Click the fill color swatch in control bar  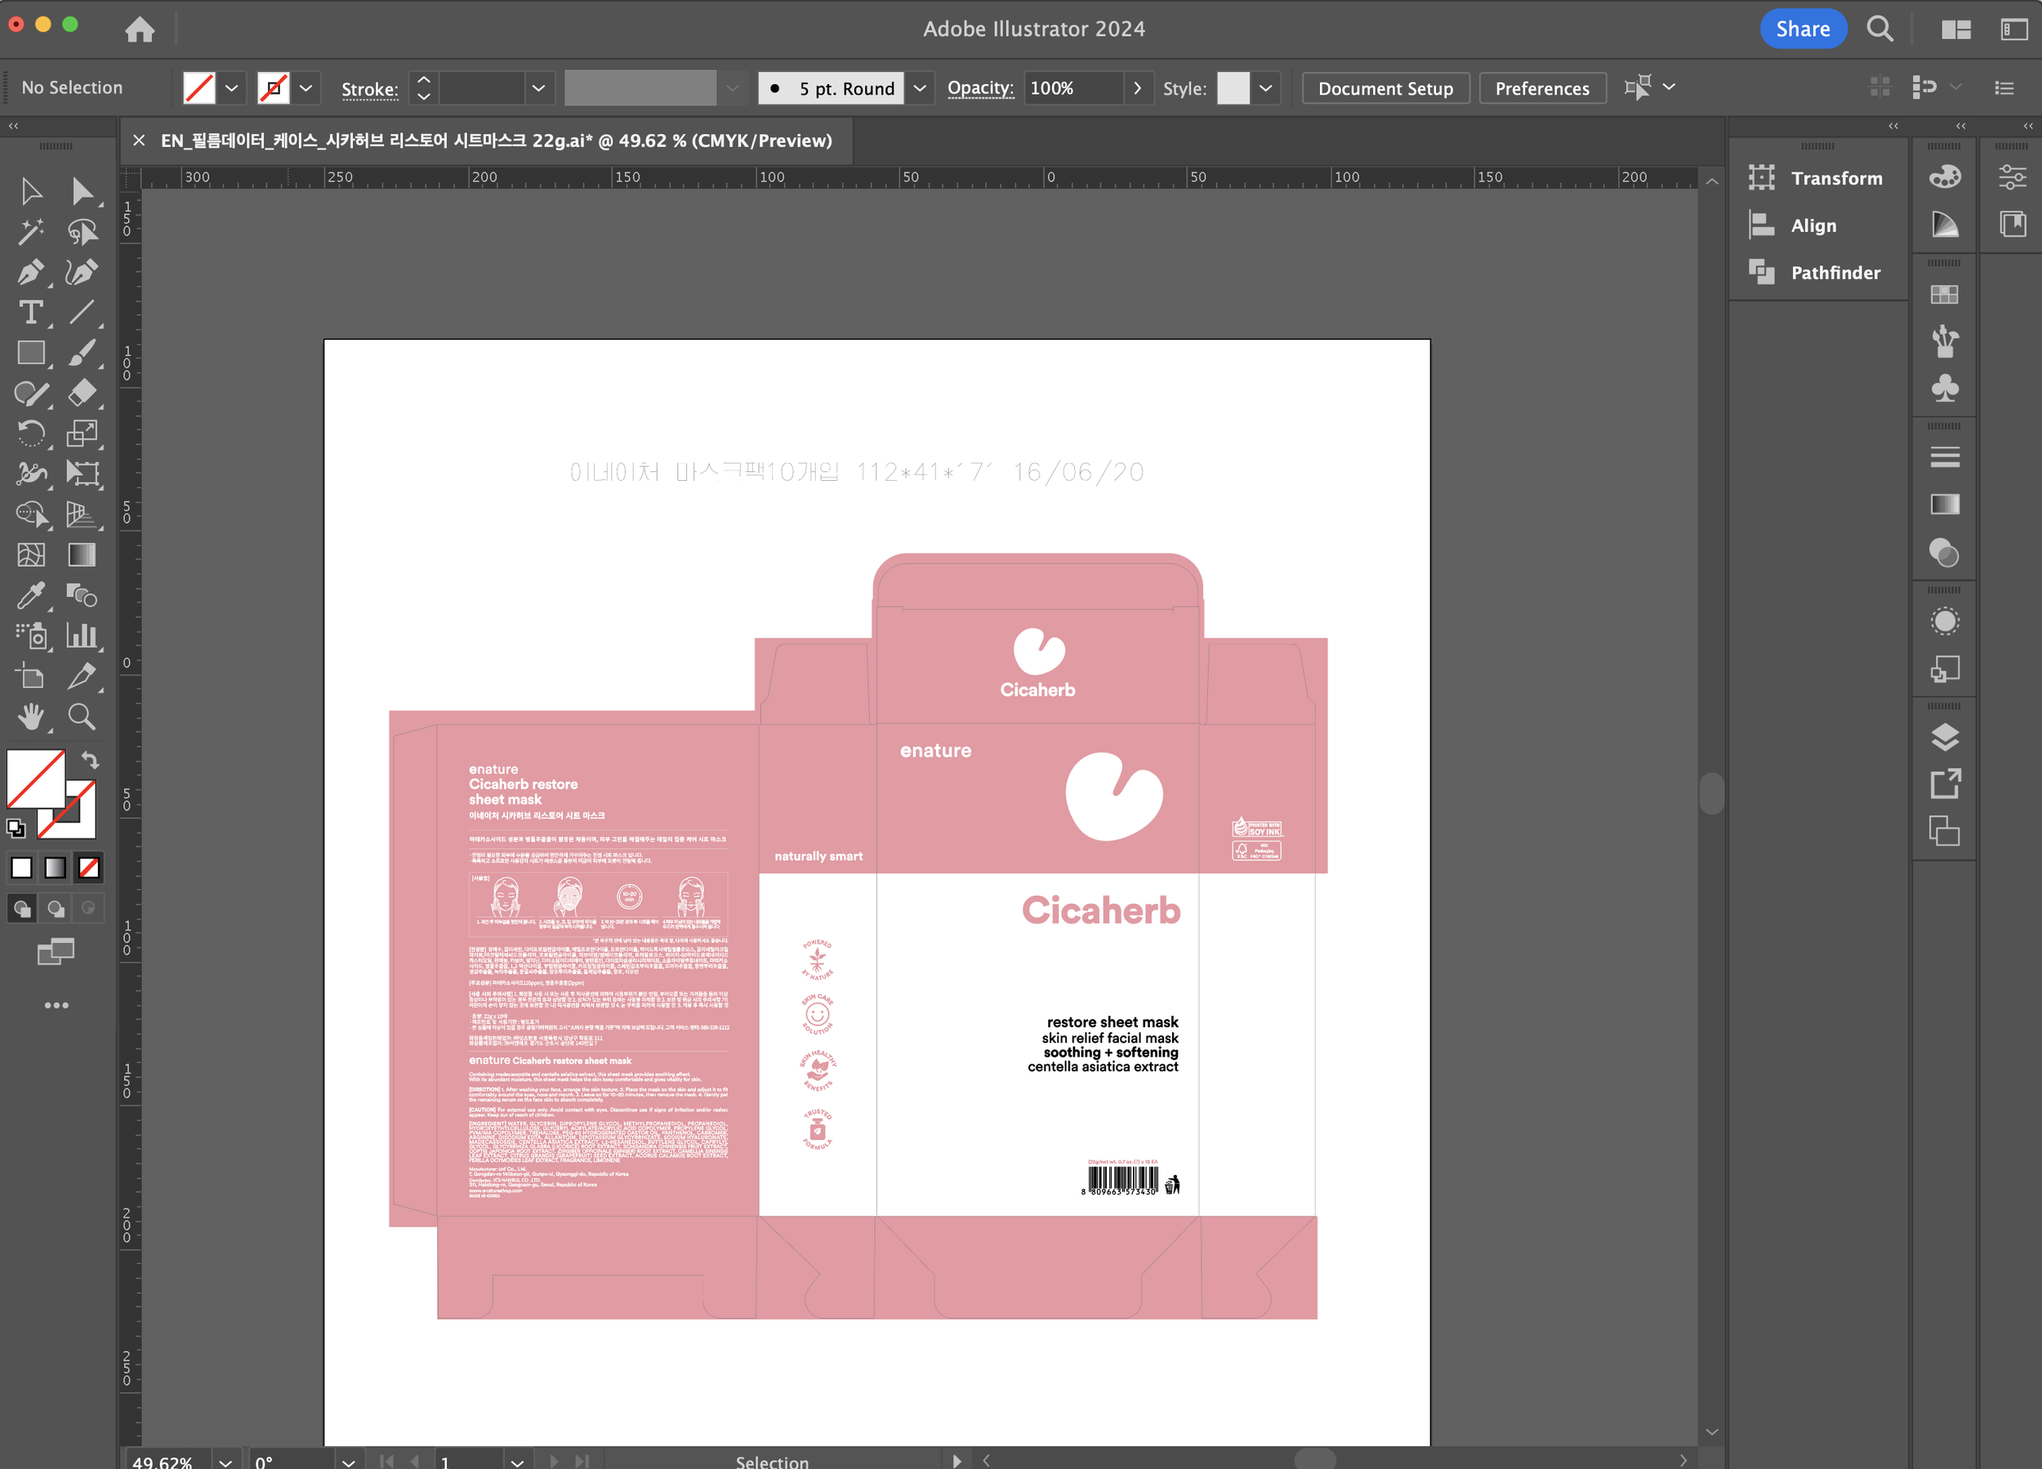coord(199,88)
